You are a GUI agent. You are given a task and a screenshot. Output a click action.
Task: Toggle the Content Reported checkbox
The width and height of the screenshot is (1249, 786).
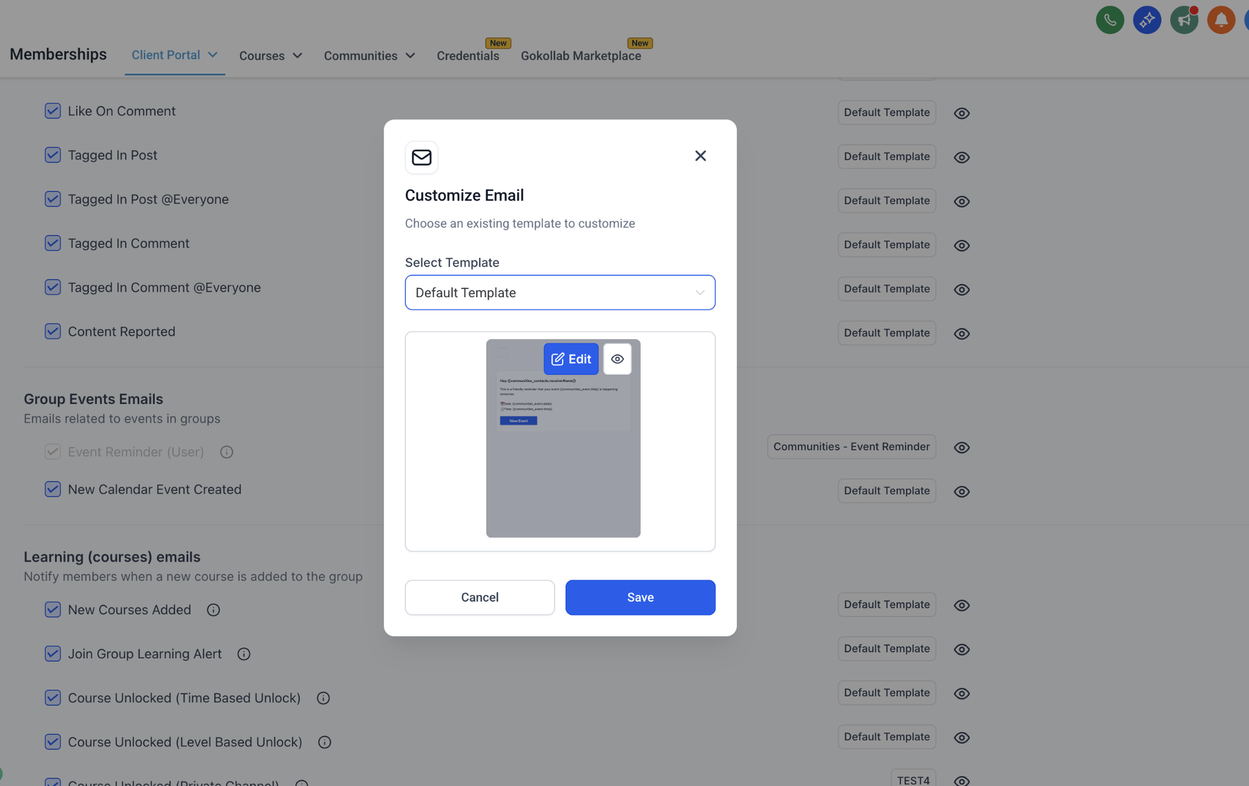[52, 332]
